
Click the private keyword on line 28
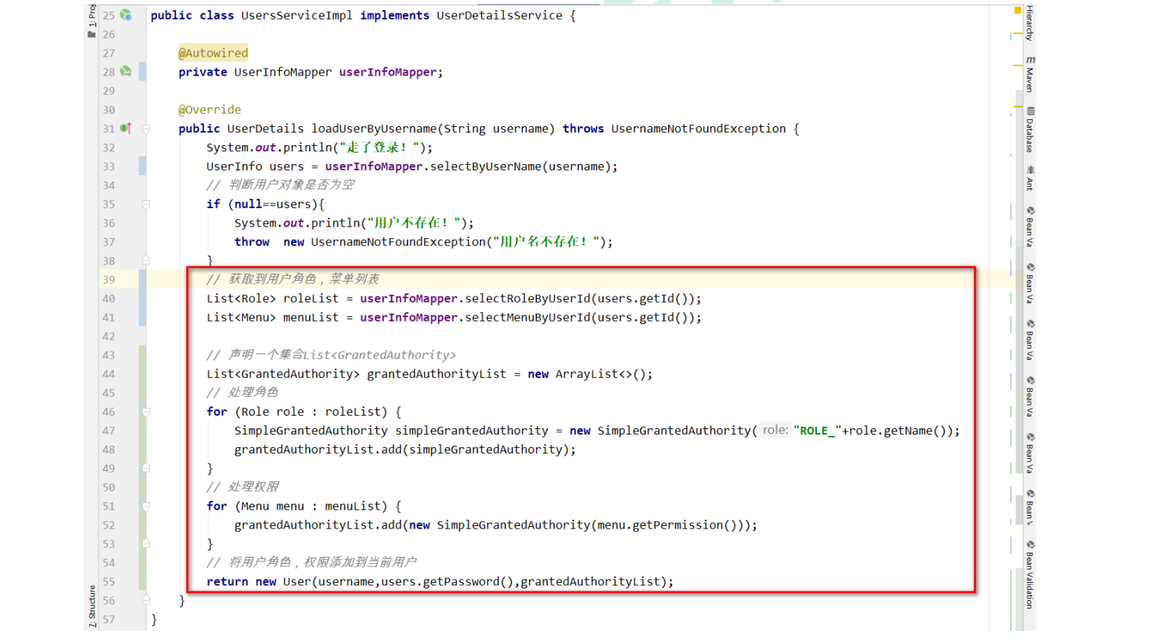(x=203, y=72)
